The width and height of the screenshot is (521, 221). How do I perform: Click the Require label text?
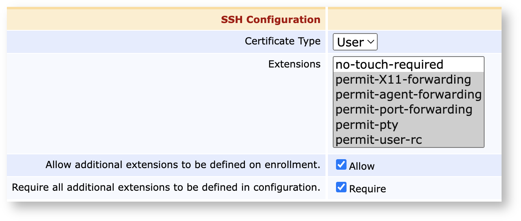[368, 189]
